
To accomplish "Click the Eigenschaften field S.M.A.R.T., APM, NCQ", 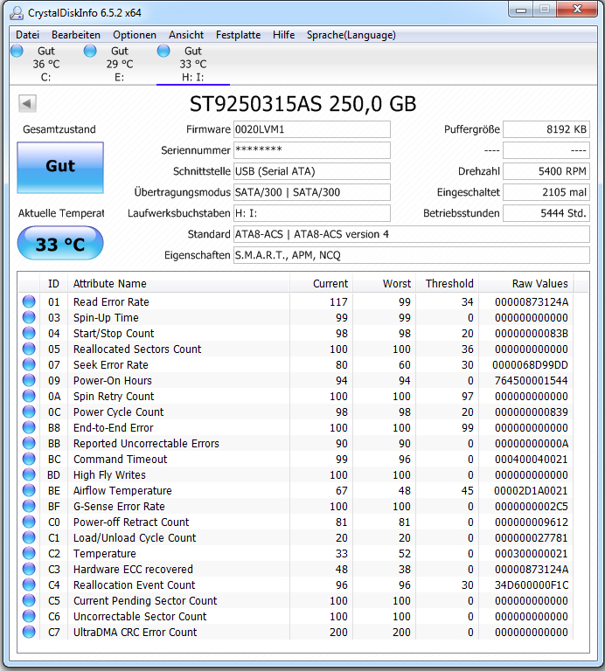I will (412, 255).
